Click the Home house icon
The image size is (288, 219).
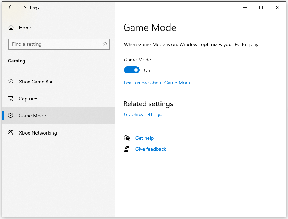tap(11, 28)
